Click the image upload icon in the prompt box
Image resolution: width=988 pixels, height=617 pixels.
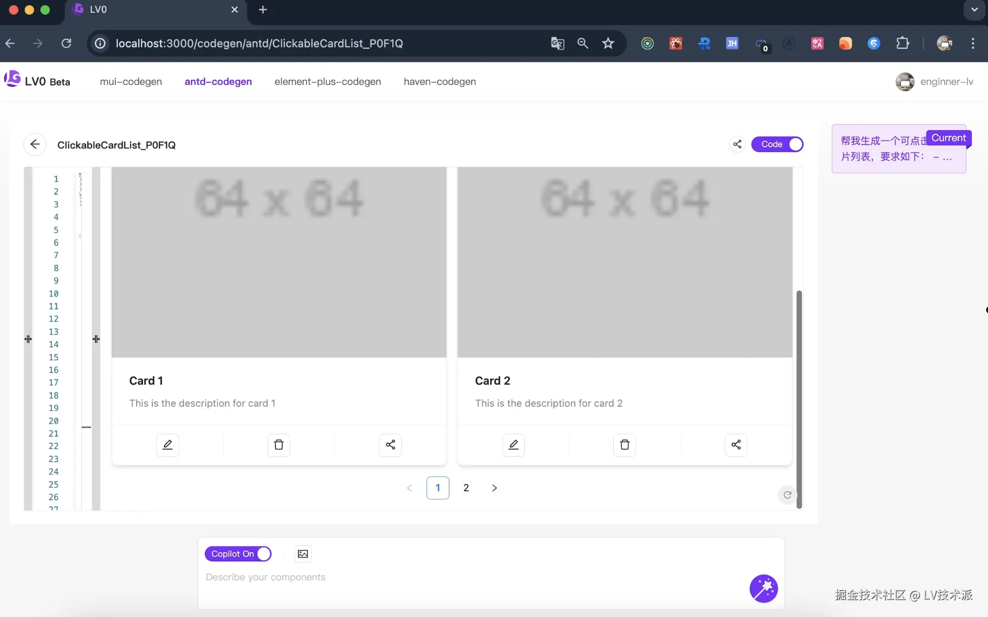303,554
